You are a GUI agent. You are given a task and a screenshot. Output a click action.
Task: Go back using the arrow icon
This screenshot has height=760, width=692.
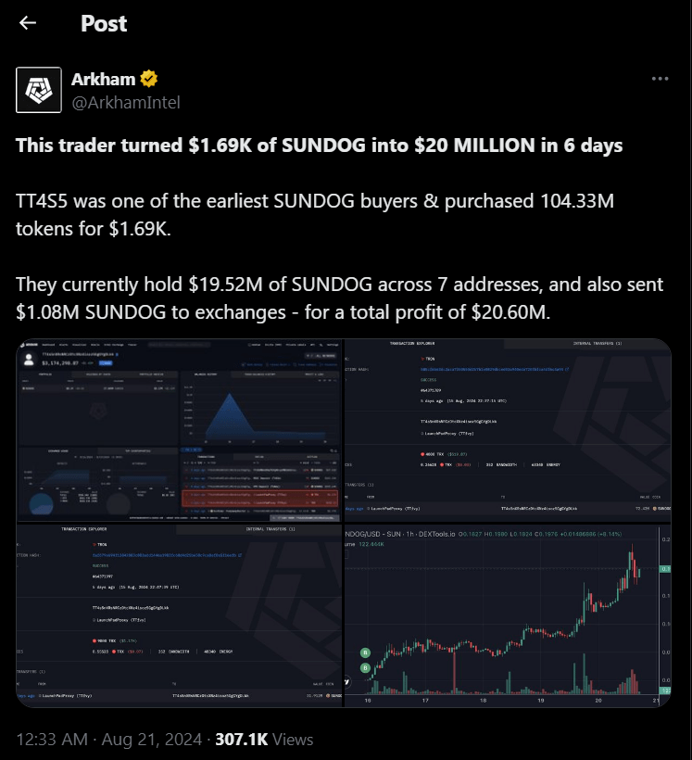click(28, 23)
